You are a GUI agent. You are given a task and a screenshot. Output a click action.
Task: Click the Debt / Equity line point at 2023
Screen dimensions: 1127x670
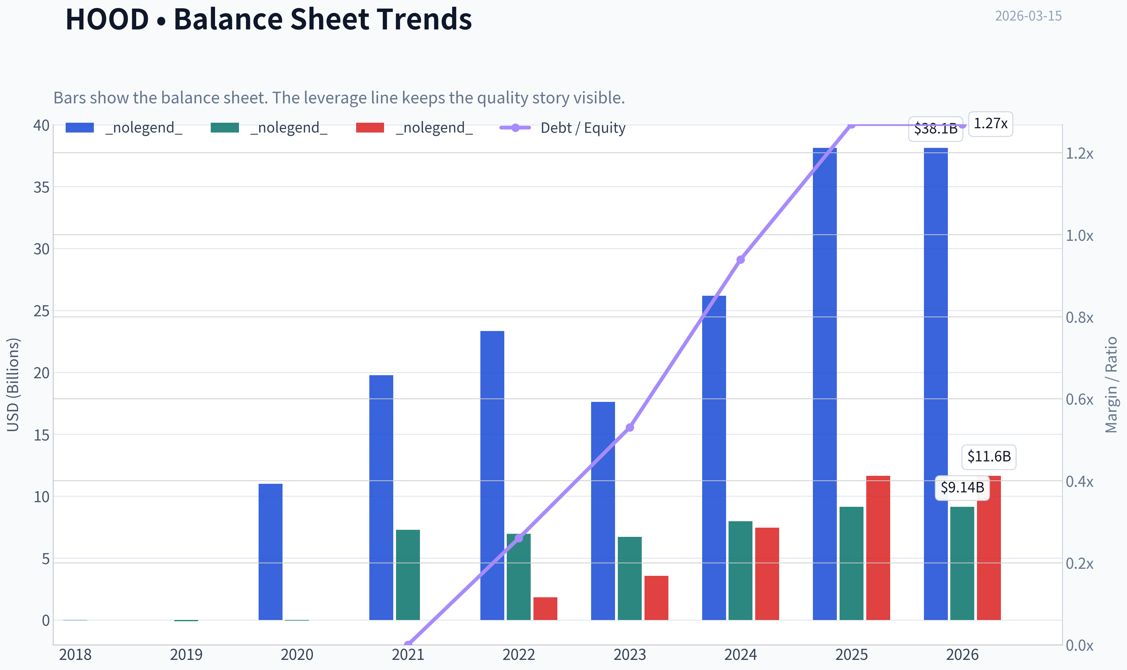(x=630, y=427)
